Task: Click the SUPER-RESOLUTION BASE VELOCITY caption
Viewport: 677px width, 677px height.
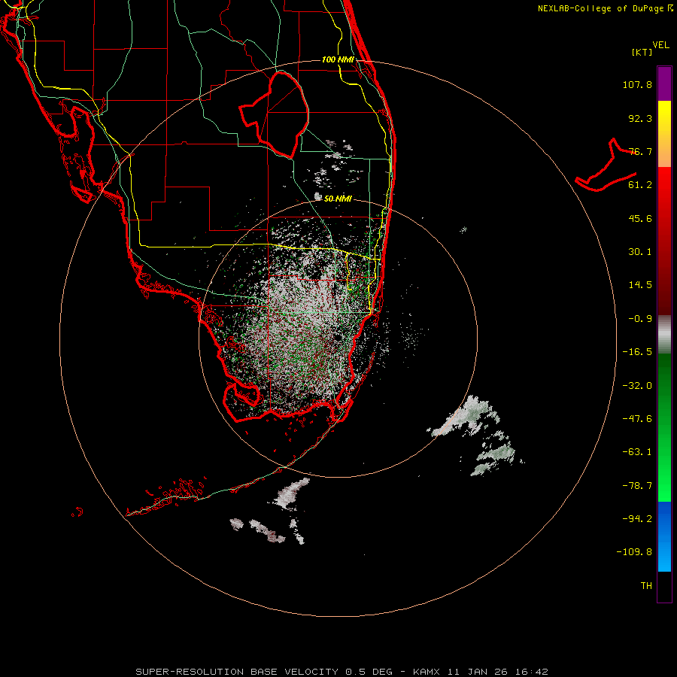Action: 237,672
